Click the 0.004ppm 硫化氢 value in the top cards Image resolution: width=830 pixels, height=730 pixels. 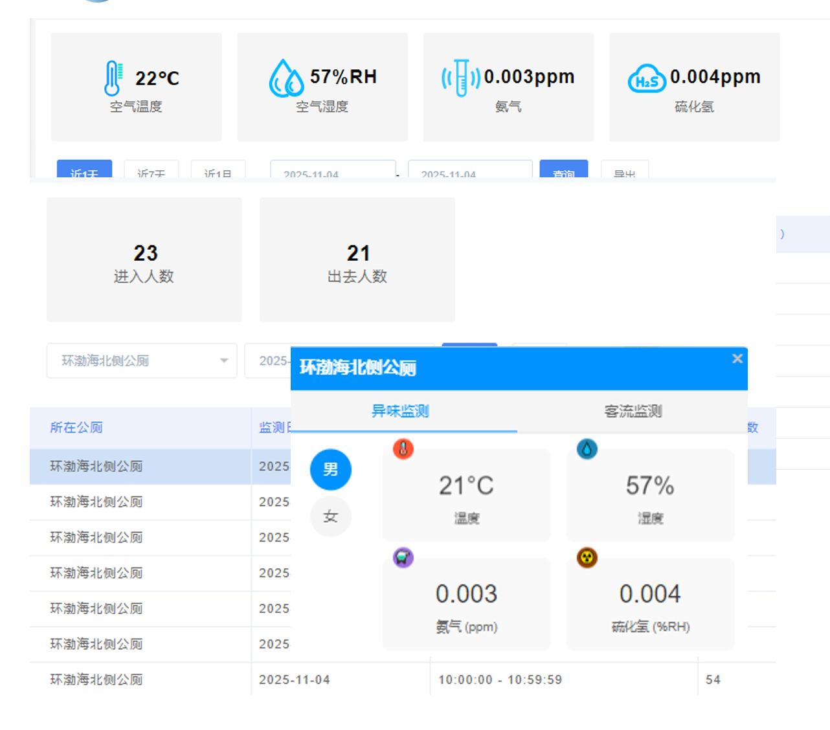[715, 76]
